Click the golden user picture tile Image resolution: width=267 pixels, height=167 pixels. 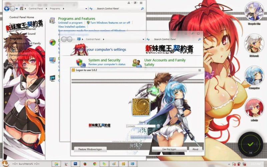click(x=141, y=107)
